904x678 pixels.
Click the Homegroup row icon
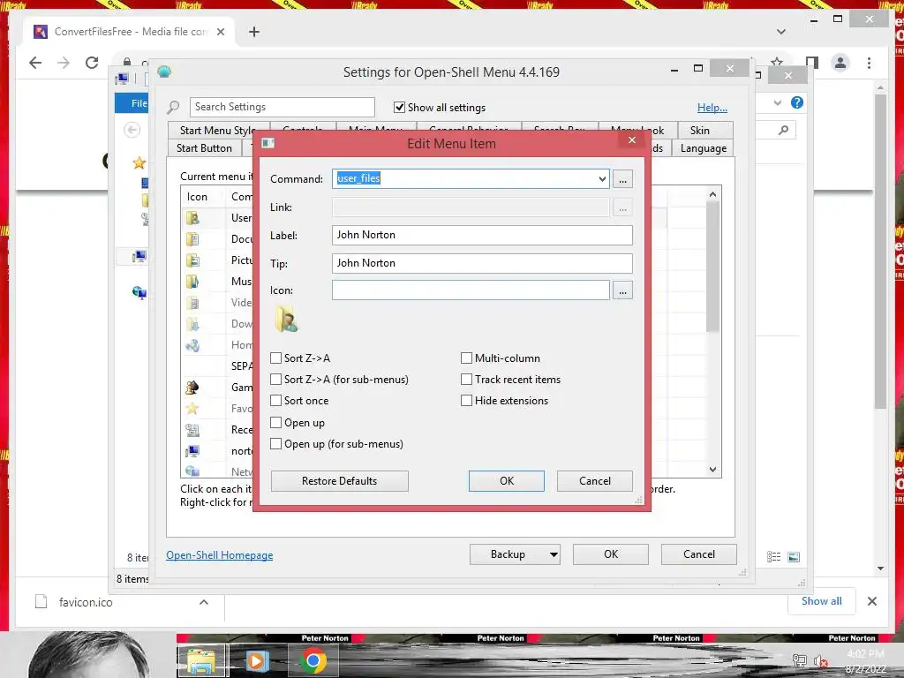click(192, 345)
